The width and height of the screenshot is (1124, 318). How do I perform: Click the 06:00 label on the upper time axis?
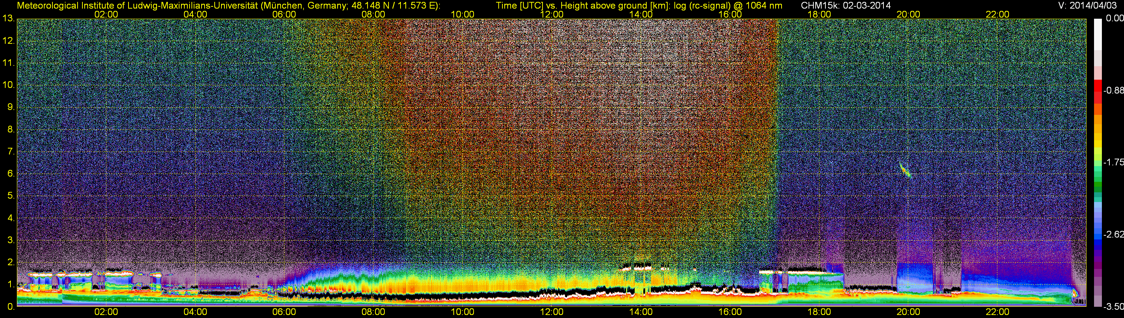(284, 14)
